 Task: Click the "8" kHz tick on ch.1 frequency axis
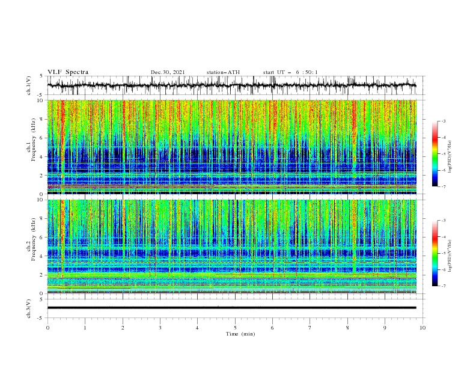(42, 119)
